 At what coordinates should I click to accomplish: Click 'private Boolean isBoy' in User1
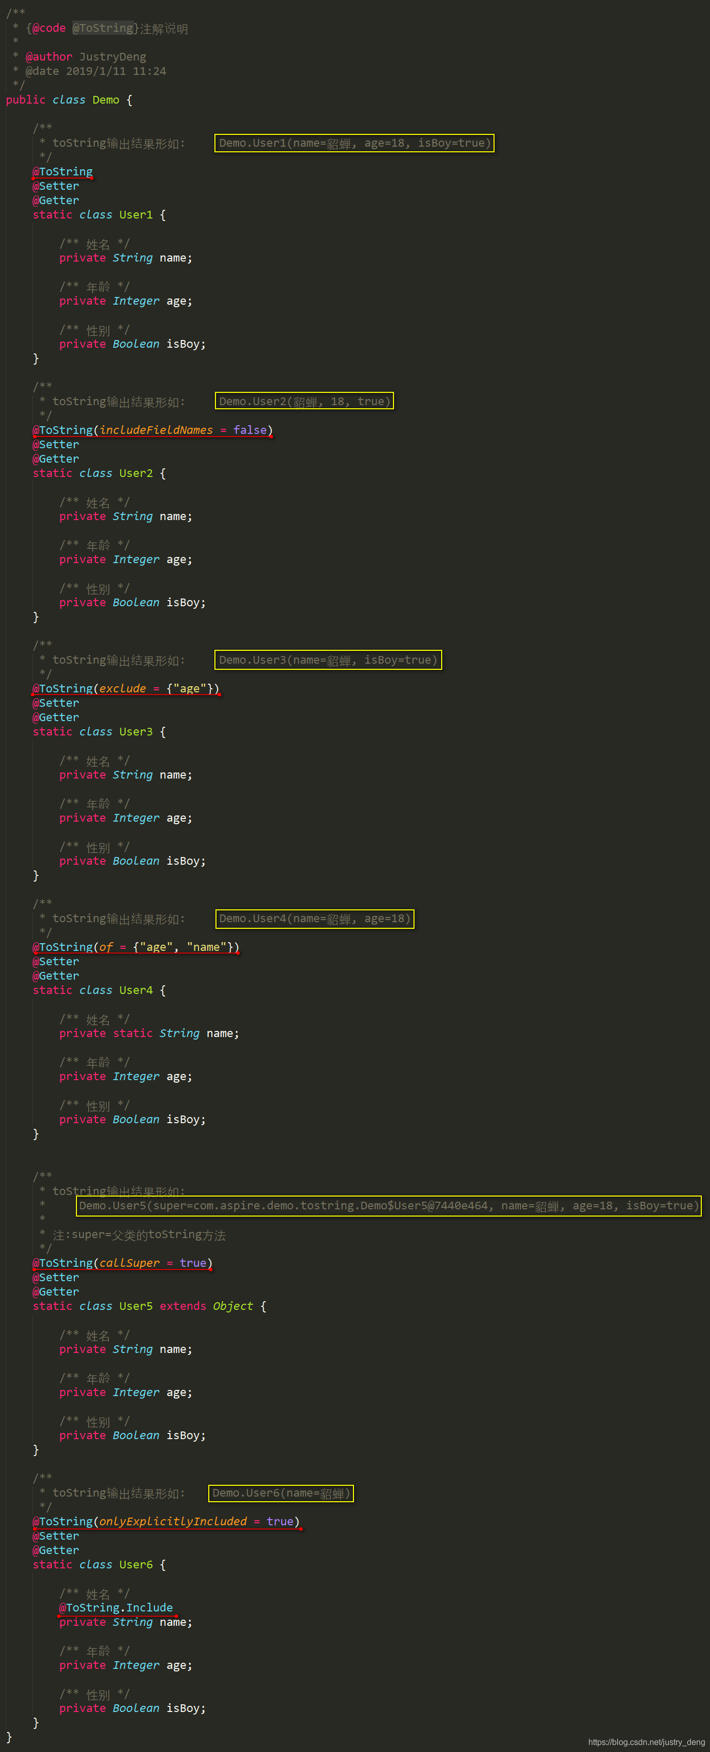(133, 344)
